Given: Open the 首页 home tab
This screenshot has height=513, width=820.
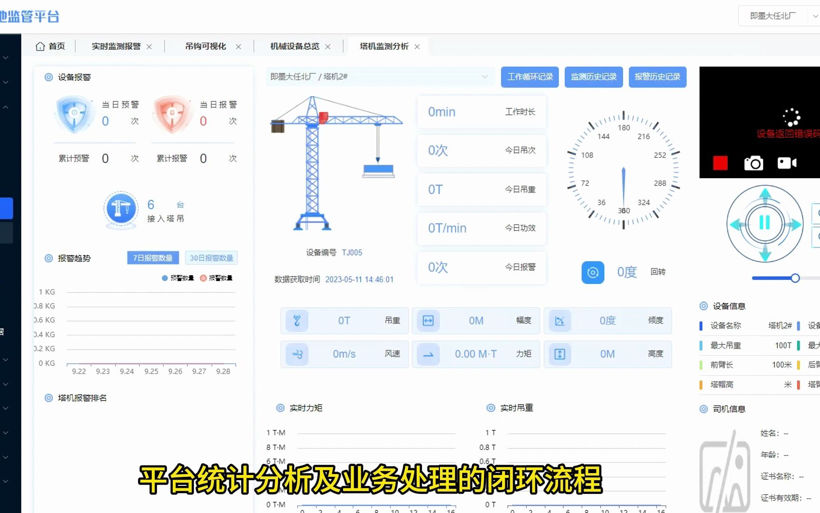Looking at the screenshot, I should 50,46.
